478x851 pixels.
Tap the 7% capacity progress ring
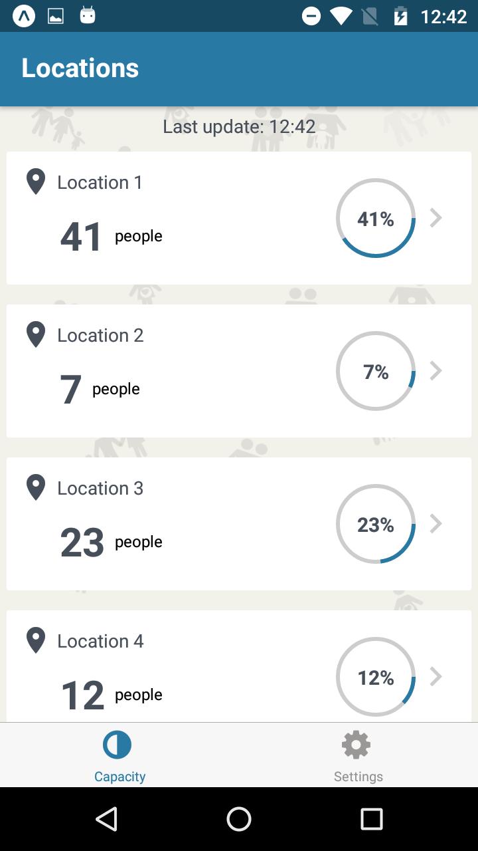tap(376, 371)
